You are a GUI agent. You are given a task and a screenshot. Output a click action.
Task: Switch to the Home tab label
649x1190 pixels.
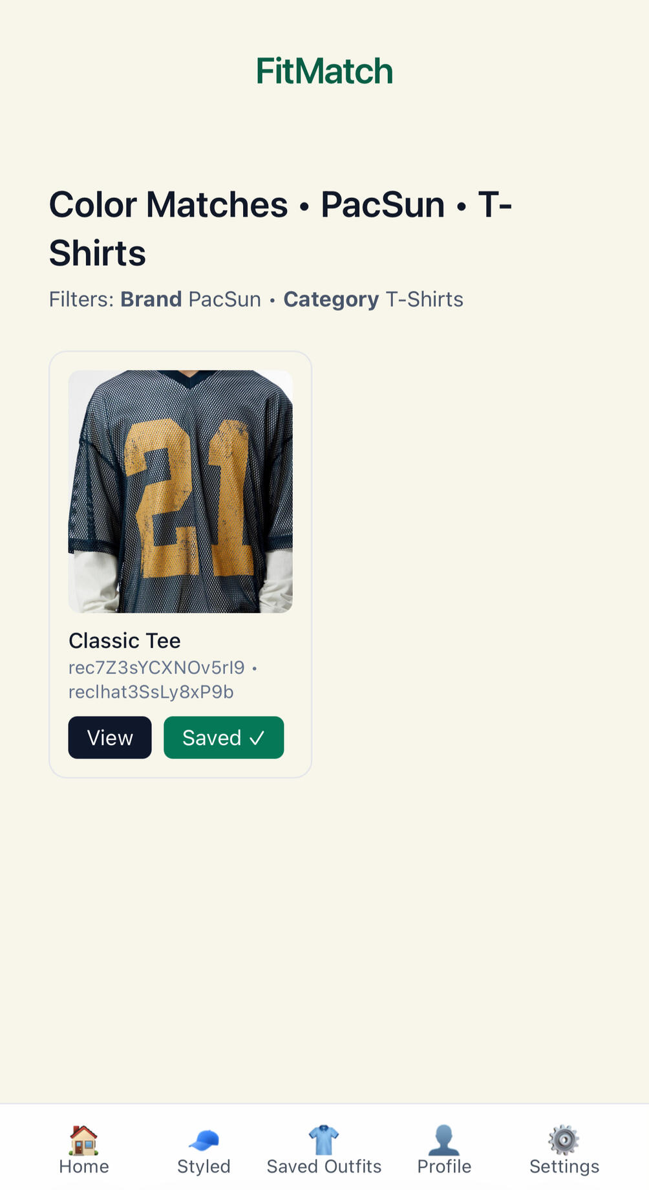click(x=84, y=1167)
